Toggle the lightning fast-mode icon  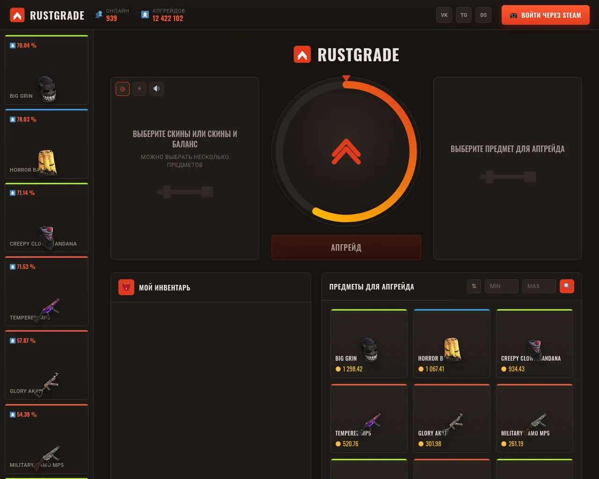coord(139,89)
